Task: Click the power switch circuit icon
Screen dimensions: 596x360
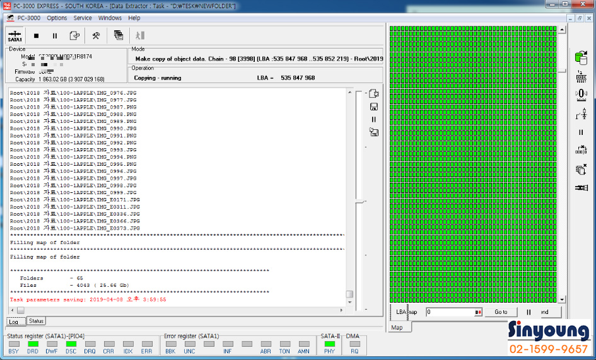Action: click(x=581, y=113)
